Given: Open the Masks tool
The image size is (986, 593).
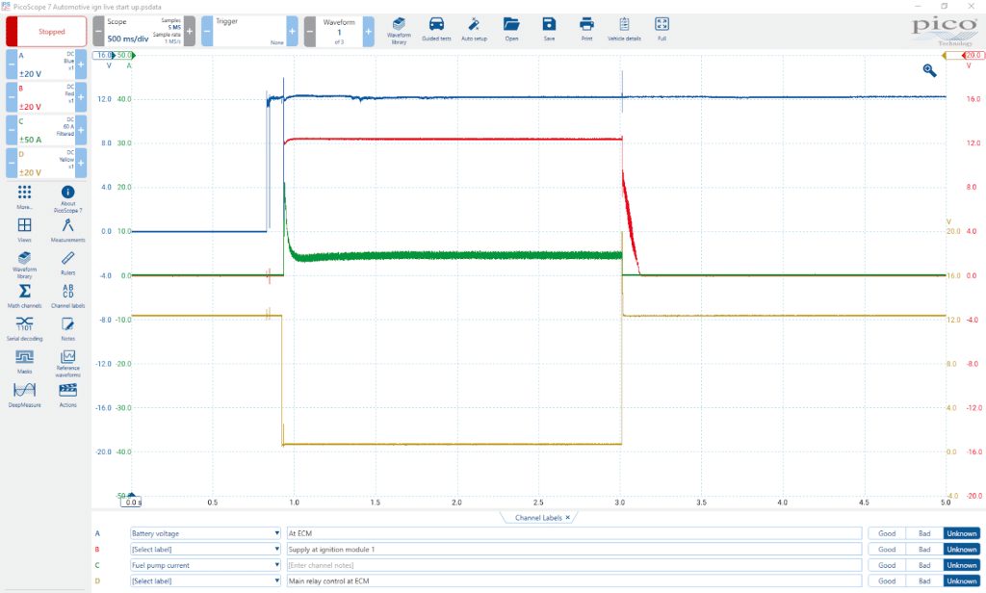Looking at the screenshot, I should point(24,362).
